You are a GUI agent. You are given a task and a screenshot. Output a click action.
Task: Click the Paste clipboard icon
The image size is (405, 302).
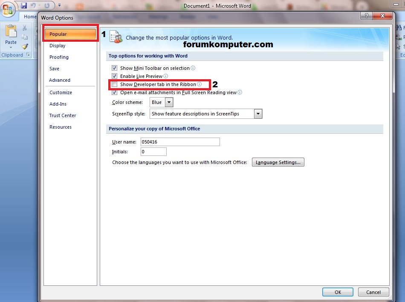tap(11, 31)
